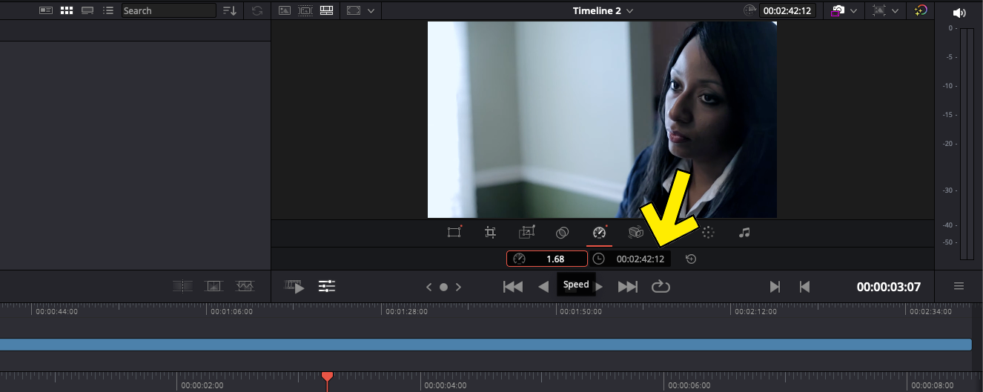Select the Speed tool icon
Image resolution: width=983 pixels, height=392 pixels.
[x=599, y=233]
